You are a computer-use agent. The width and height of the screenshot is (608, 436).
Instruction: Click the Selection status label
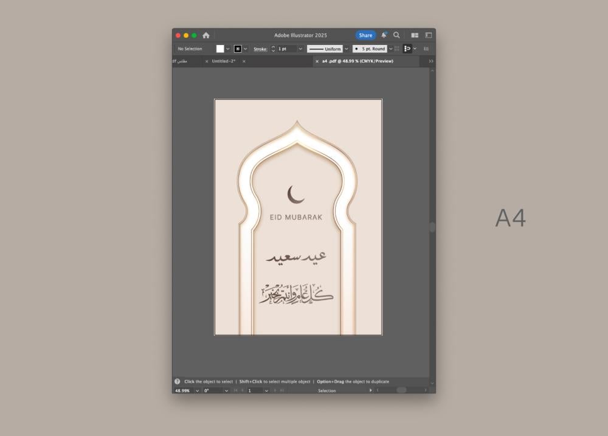[x=327, y=390]
